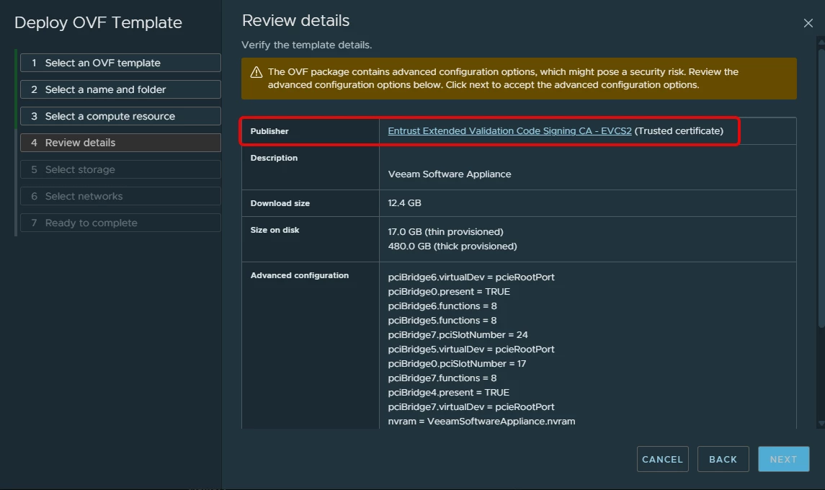Click the NEXT button
825x490 pixels.
(783, 460)
